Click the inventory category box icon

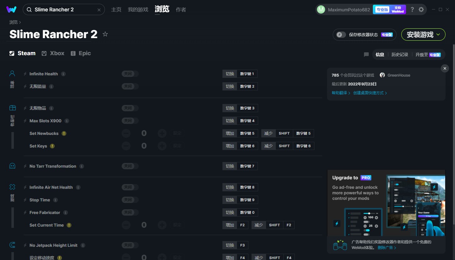coord(12,108)
